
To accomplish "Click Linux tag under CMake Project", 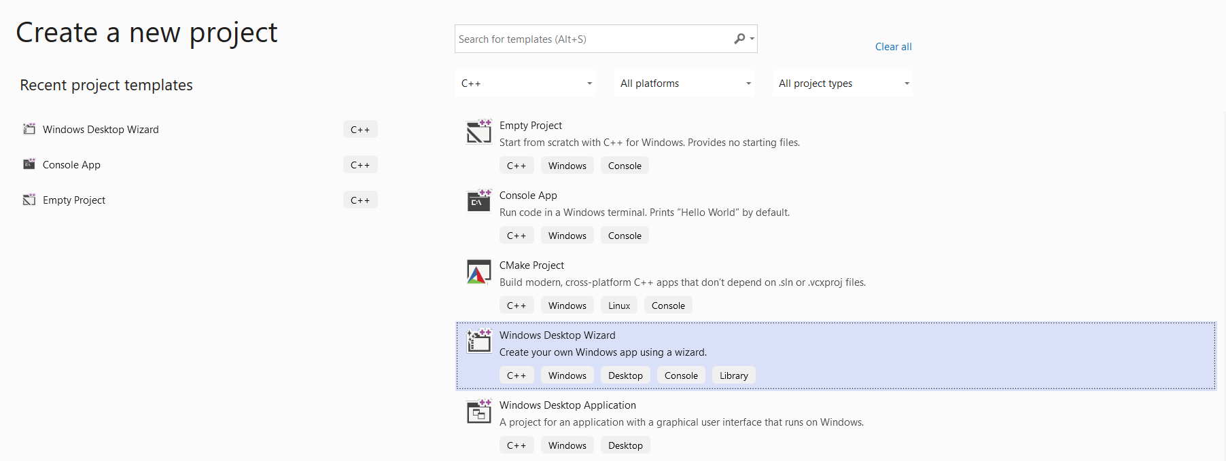I will pos(619,306).
